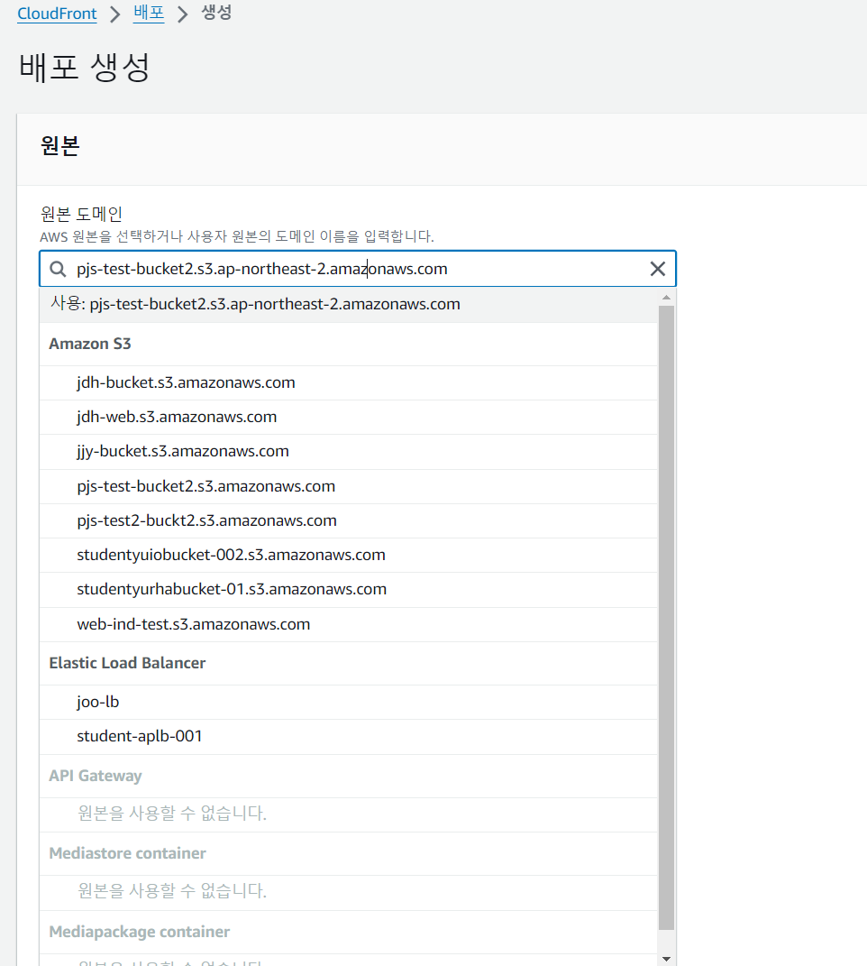The width and height of the screenshot is (867, 966).
Task: Clear the origin domain search field
Action: click(658, 269)
